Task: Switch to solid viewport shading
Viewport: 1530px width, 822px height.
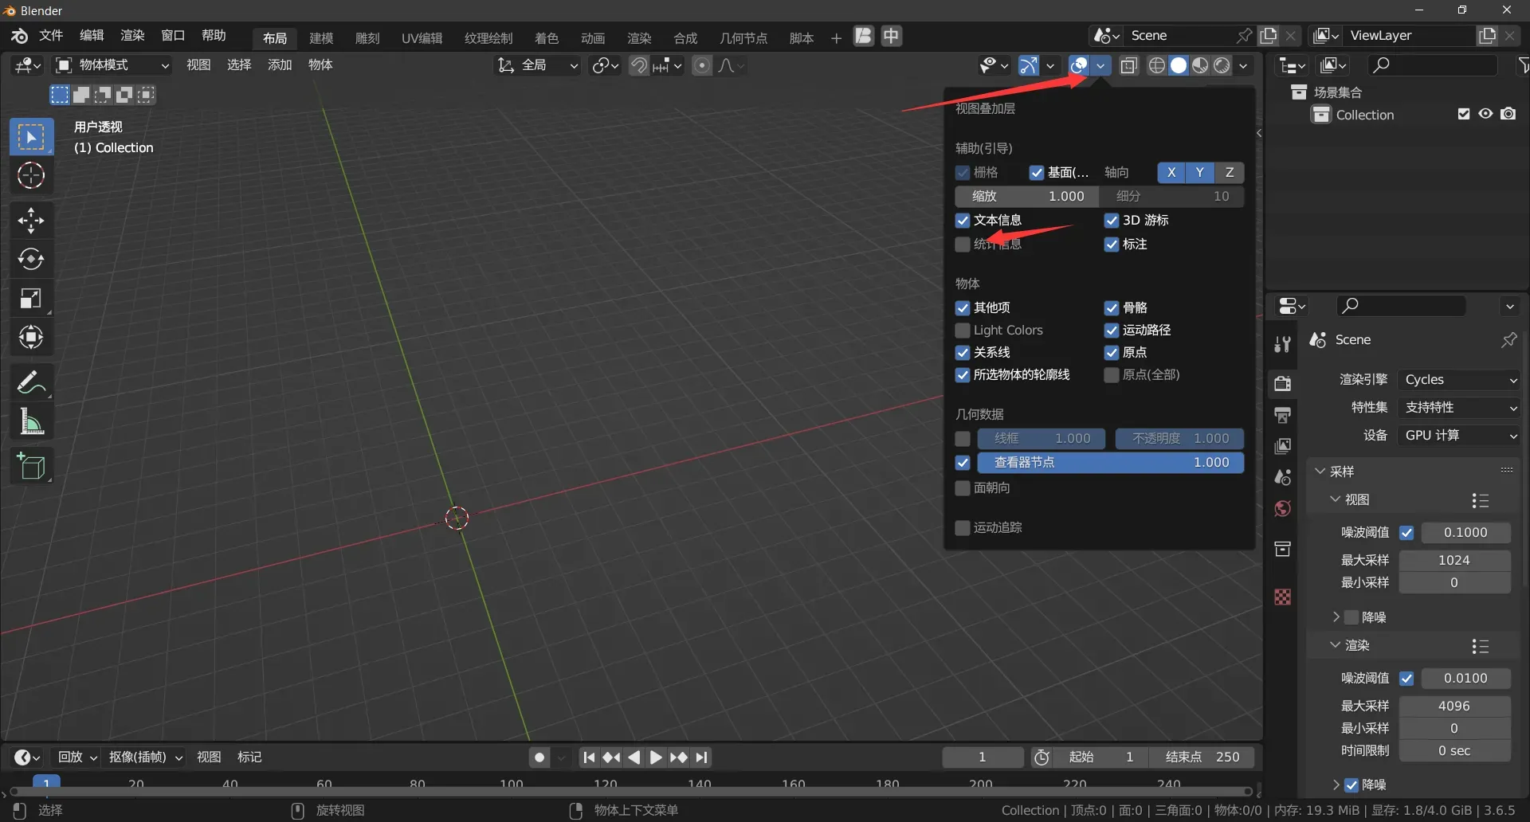Action: (1179, 65)
